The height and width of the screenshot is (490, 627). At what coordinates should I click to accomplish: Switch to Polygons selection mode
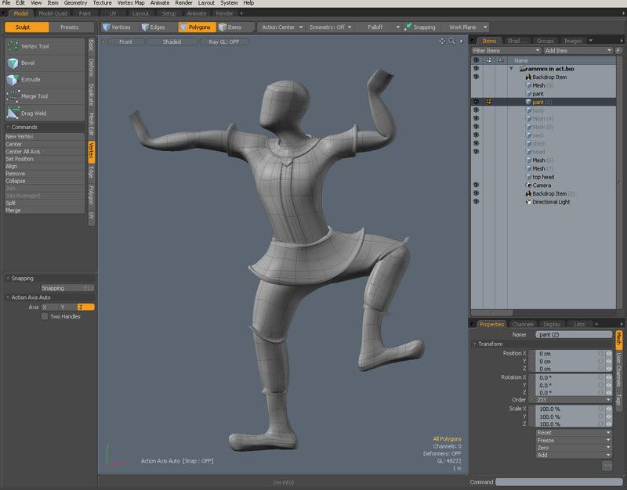coord(197,27)
